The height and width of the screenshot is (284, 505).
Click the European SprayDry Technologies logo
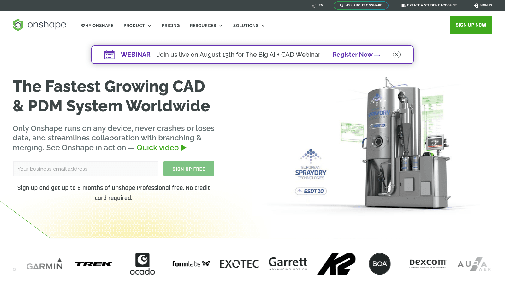(311, 164)
